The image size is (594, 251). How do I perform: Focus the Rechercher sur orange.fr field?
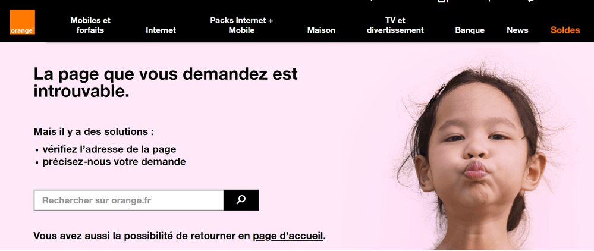129,200
